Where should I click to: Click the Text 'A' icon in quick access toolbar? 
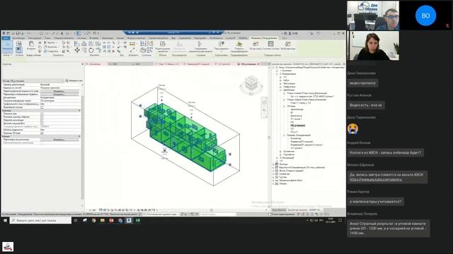point(62,33)
